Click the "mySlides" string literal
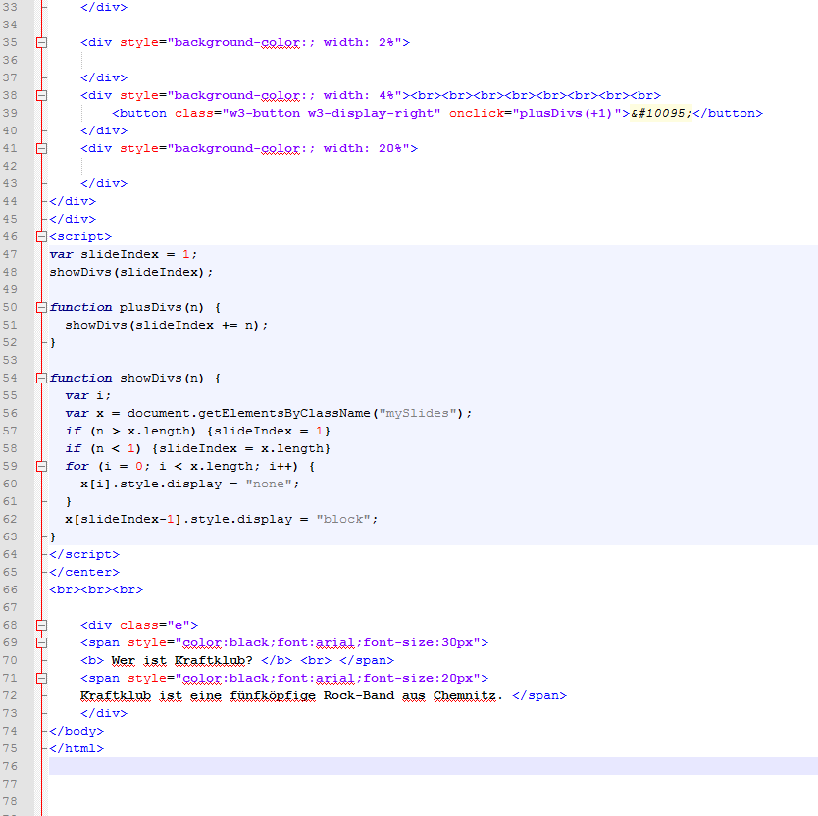This screenshot has height=816, width=818. pyautogui.click(x=418, y=413)
